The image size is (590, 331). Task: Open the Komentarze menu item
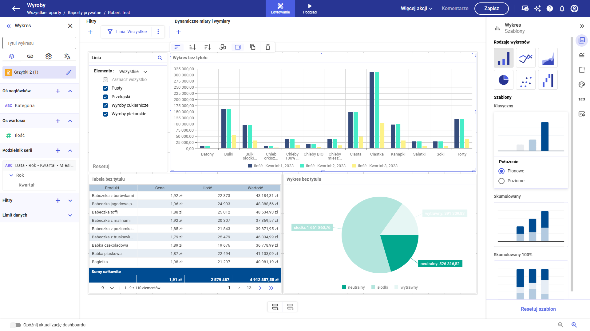coord(455,9)
